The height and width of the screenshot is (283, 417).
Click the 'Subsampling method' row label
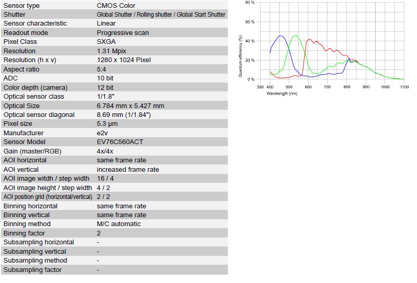coord(35,261)
